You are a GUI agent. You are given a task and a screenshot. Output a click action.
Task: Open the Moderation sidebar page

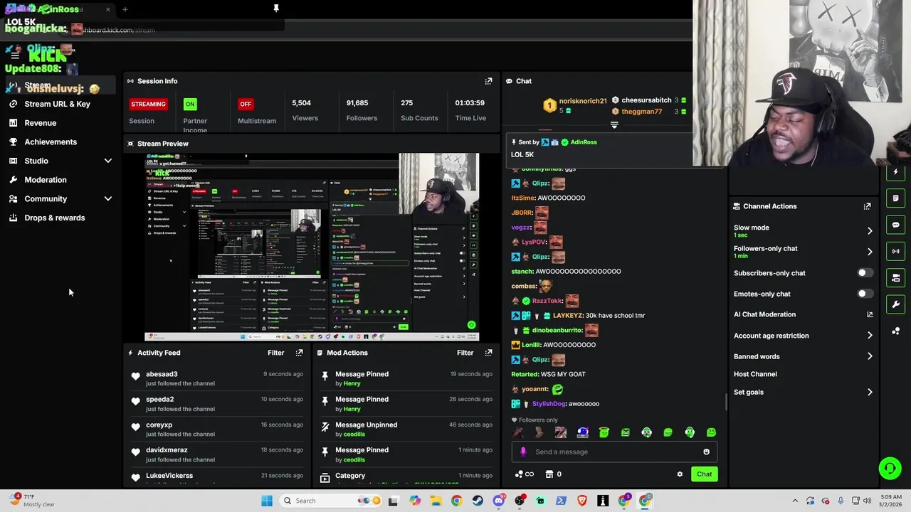tap(46, 180)
